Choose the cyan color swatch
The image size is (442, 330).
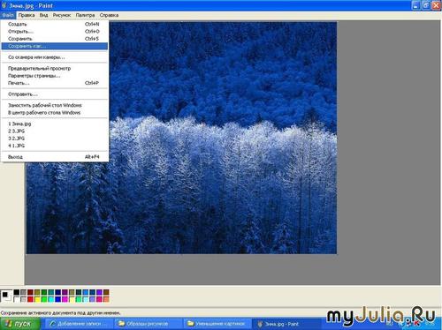coord(51,299)
